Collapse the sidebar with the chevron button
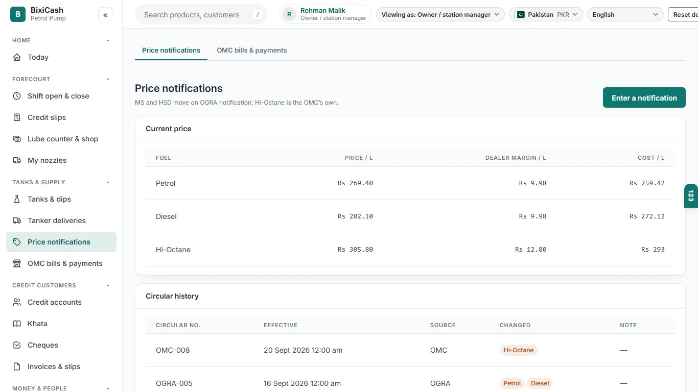The height and width of the screenshot is (392, 698). [105, 15]
